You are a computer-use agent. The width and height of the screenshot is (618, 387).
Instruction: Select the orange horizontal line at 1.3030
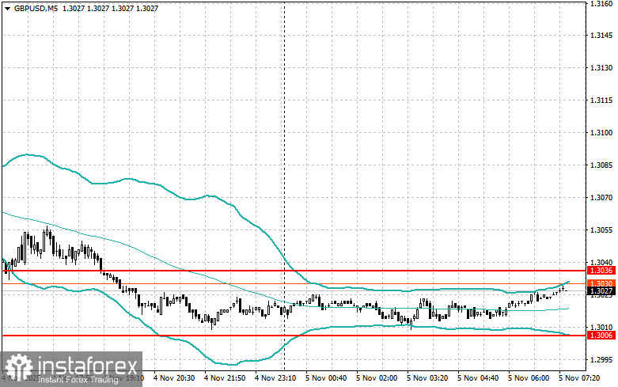click(294, 284)
